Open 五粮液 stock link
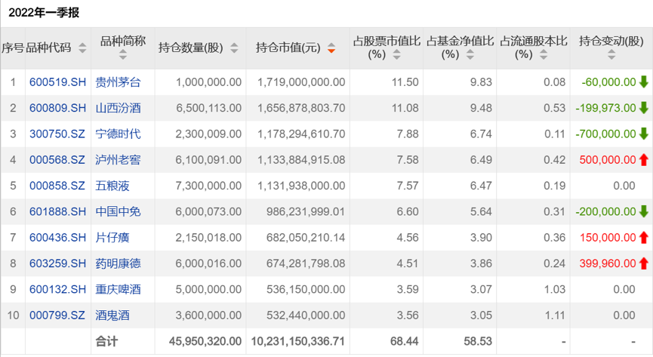This screenshot has height=357, width=653. tap(112, 186)
